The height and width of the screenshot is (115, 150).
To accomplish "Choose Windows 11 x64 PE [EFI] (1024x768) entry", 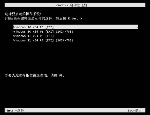I will point(43,40).
